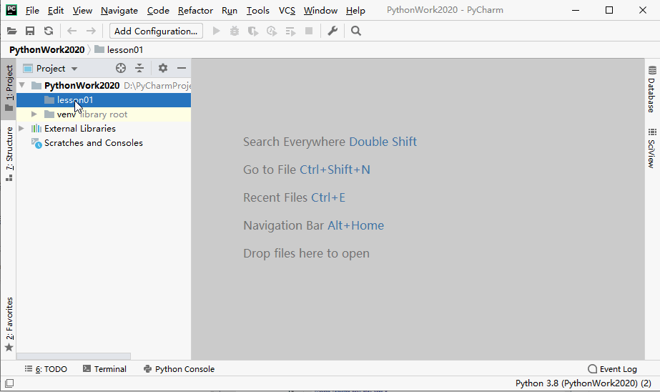
Task: Select the lesson01 folder in tree
Action: coord(104,100)
